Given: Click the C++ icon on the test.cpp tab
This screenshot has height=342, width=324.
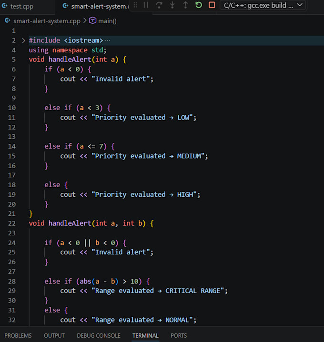Looking at the screenshot, I should (x=5, y=6).
